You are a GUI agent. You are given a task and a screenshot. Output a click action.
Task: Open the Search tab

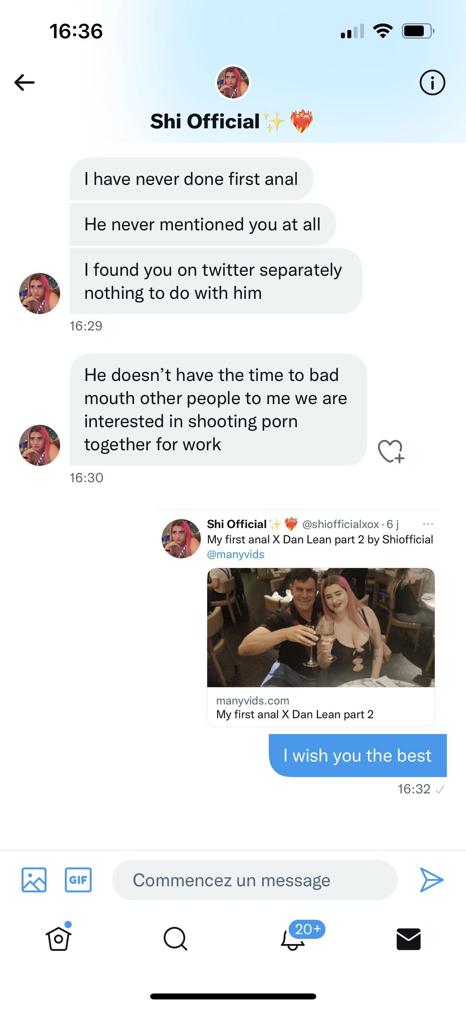175,938
